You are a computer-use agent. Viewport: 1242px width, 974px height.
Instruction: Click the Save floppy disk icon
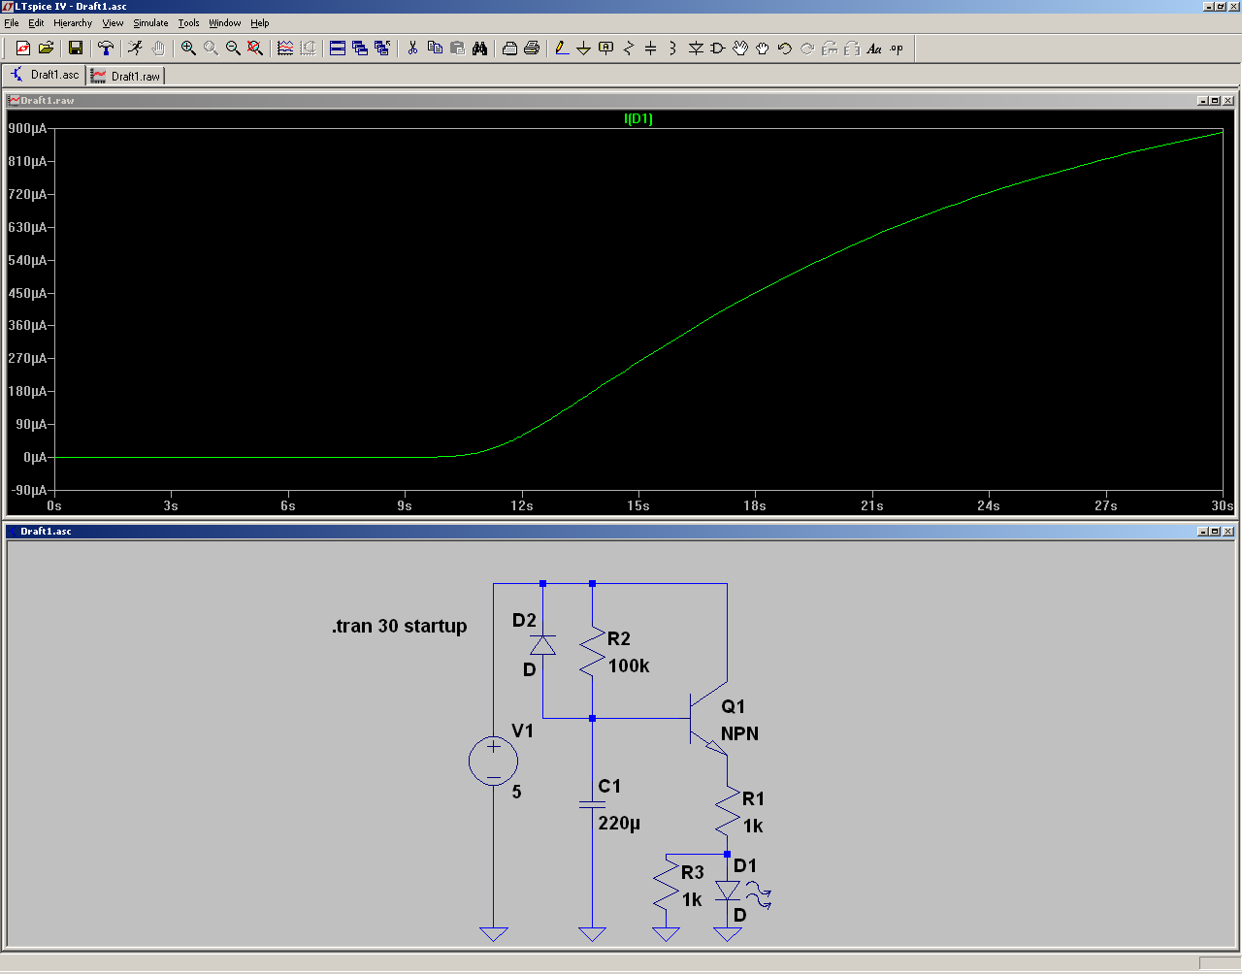76,48
